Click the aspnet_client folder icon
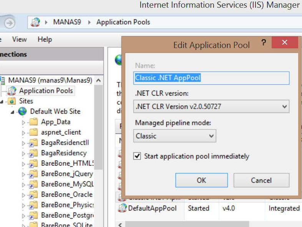 coord(33,132)
